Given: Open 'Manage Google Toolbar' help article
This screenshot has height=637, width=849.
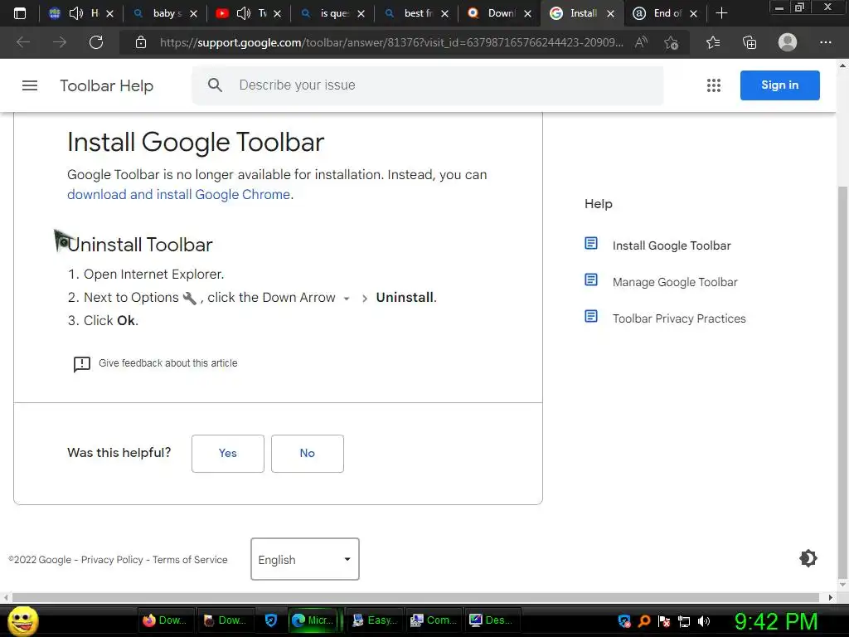Looking at the screenshot, I should (x=675, y=282).
